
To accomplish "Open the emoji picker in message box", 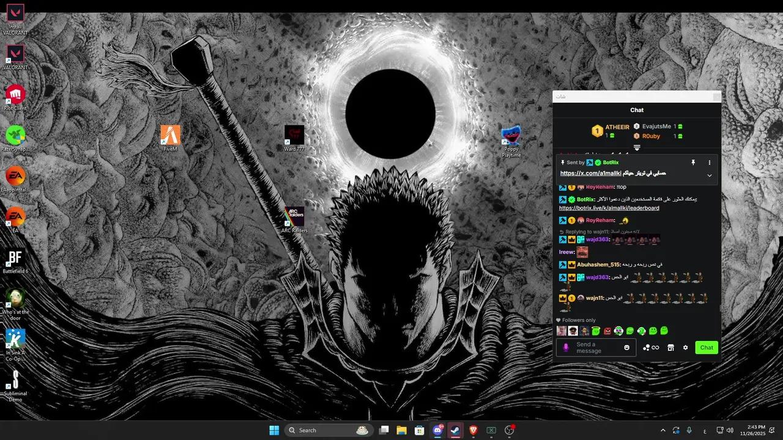I will [x=626, y=348].
